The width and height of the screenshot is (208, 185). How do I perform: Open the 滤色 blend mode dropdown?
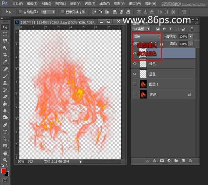[147, 36]
